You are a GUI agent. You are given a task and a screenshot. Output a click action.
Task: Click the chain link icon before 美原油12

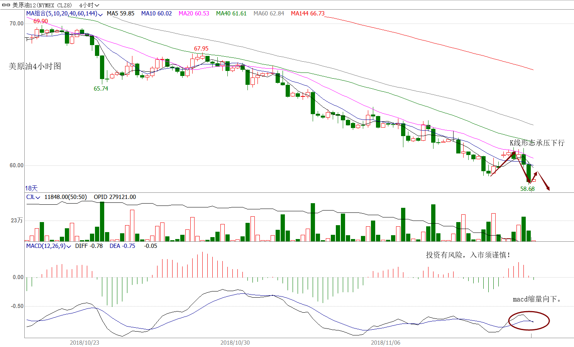coord(6,5)
